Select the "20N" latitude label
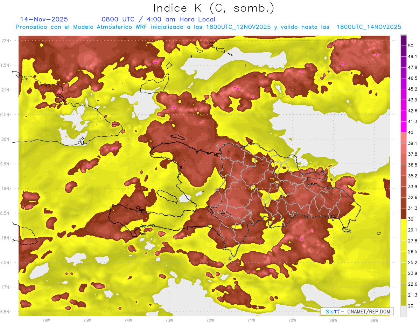 [x=6, y=139]
